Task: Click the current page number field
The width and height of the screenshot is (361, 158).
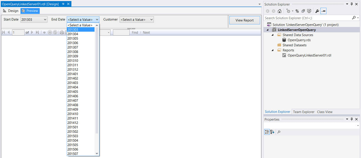Action: coord(18,32)
